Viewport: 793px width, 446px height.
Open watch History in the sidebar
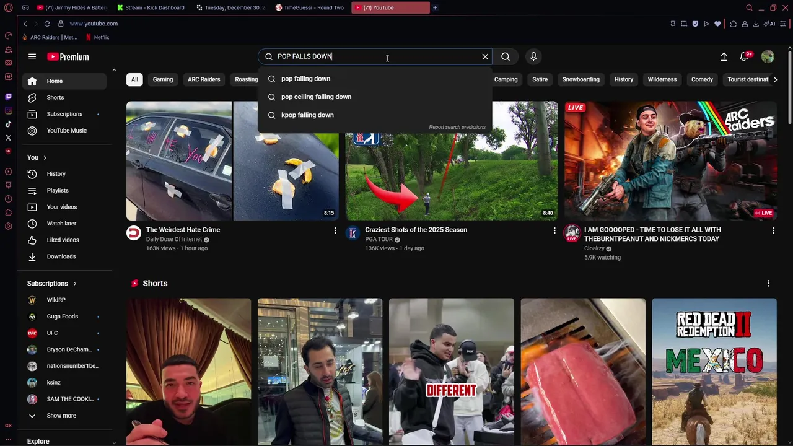coord(64,174)
